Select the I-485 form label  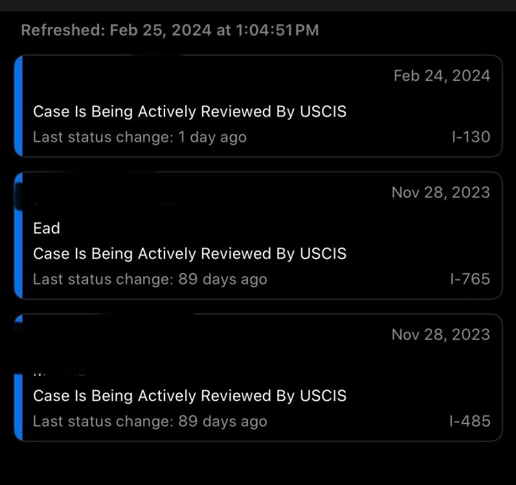point(470,421)
